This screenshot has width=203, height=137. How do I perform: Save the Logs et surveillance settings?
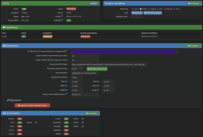(x=194, y=3)
